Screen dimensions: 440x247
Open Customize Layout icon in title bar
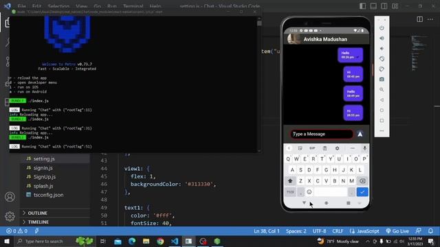click(395, 6)
